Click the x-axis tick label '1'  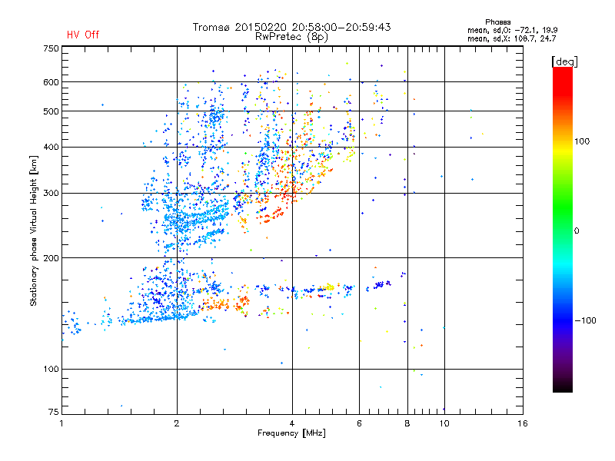coord(61,423)
